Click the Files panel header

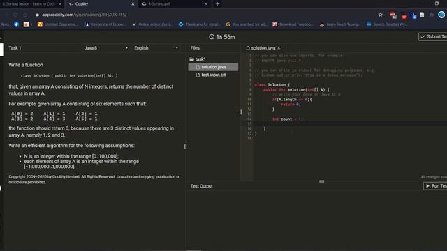(x=195, y=48)
